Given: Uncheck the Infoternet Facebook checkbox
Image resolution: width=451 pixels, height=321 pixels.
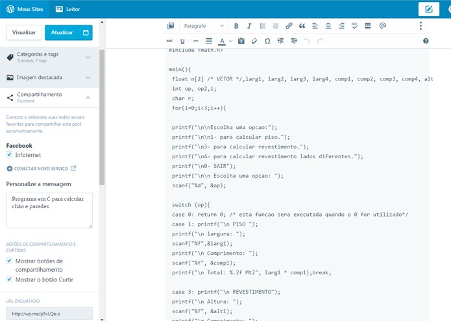Looking at the screenshot, I should pos(9,154).
